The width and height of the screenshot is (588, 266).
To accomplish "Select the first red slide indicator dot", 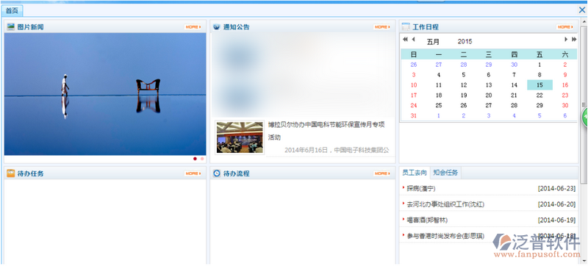I will click(195, 159).
